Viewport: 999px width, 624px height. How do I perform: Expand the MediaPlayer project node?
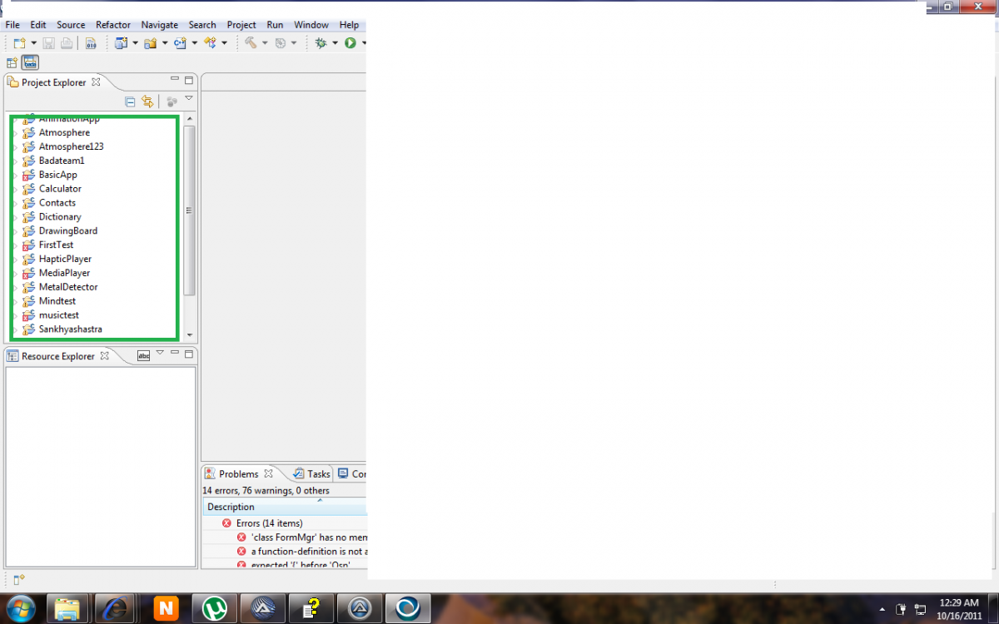[15, 273]
